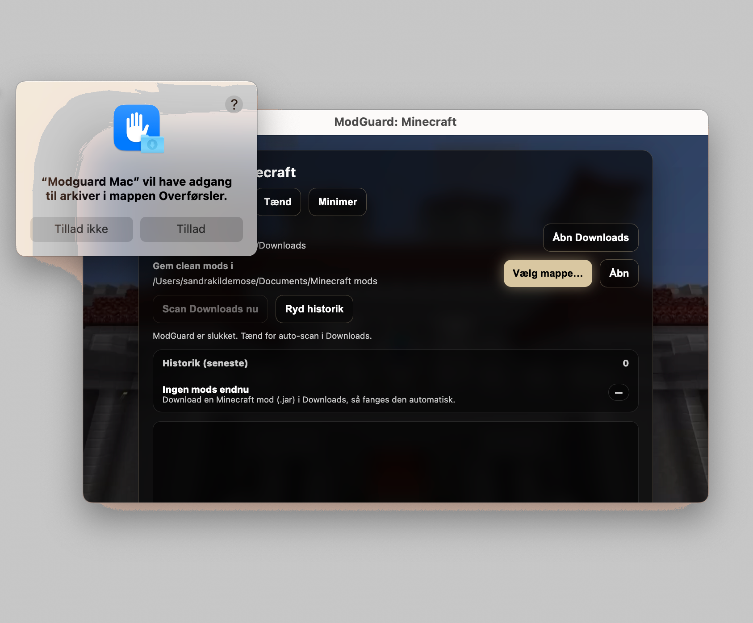
Task: Click the Download en Minecraft mod hint text
Action: pyautogui.click(x=309, y=400)
